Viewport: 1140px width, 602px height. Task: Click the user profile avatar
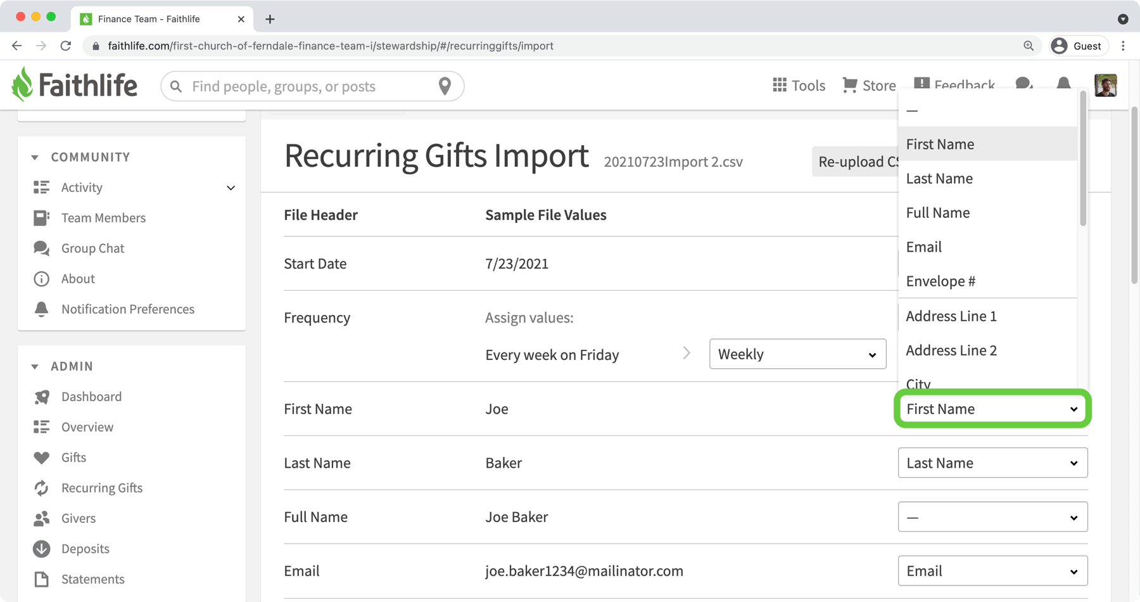pyautogui.click(x=1106, y=86)
